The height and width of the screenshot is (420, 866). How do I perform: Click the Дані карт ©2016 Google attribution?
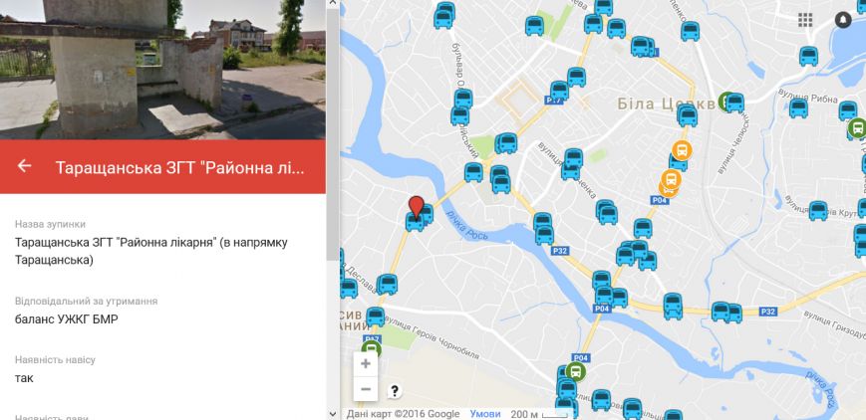pyautogui.click(x=404, y=414)
